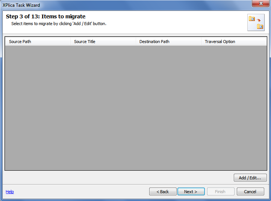Open the Help link
Viewport: 271px width, 201px height.
[10, 192]
